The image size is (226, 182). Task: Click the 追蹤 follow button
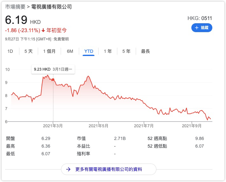[x=202, y=28]
